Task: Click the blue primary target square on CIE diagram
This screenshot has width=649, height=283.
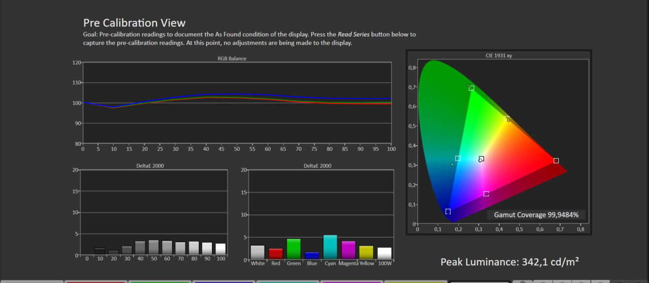Action: pyautogui.click(x=448, y=211)
